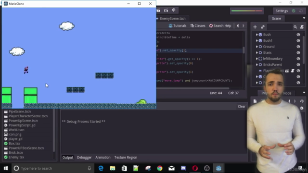Click the Windows search box
Screen dimensions: 308x173
point(52,168)
